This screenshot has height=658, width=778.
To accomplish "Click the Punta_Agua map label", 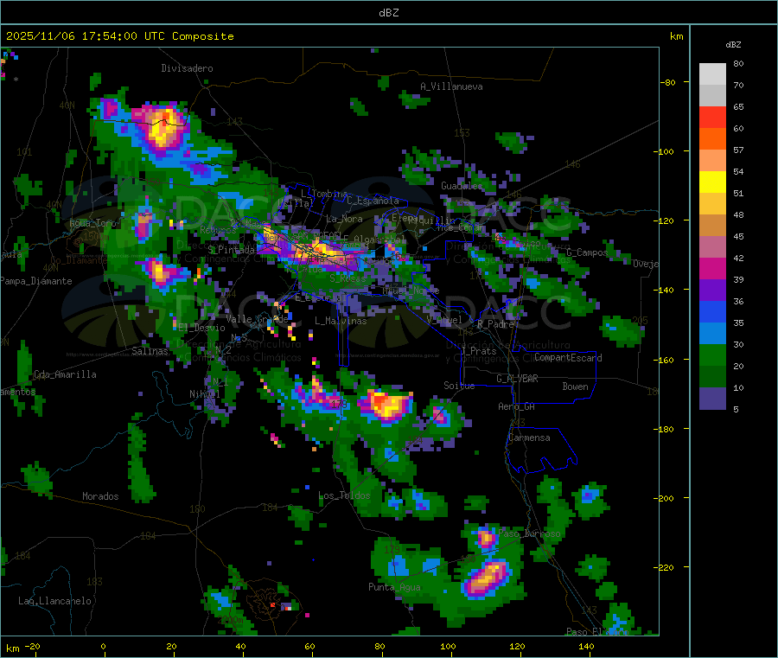I will [x=394, y=587].
